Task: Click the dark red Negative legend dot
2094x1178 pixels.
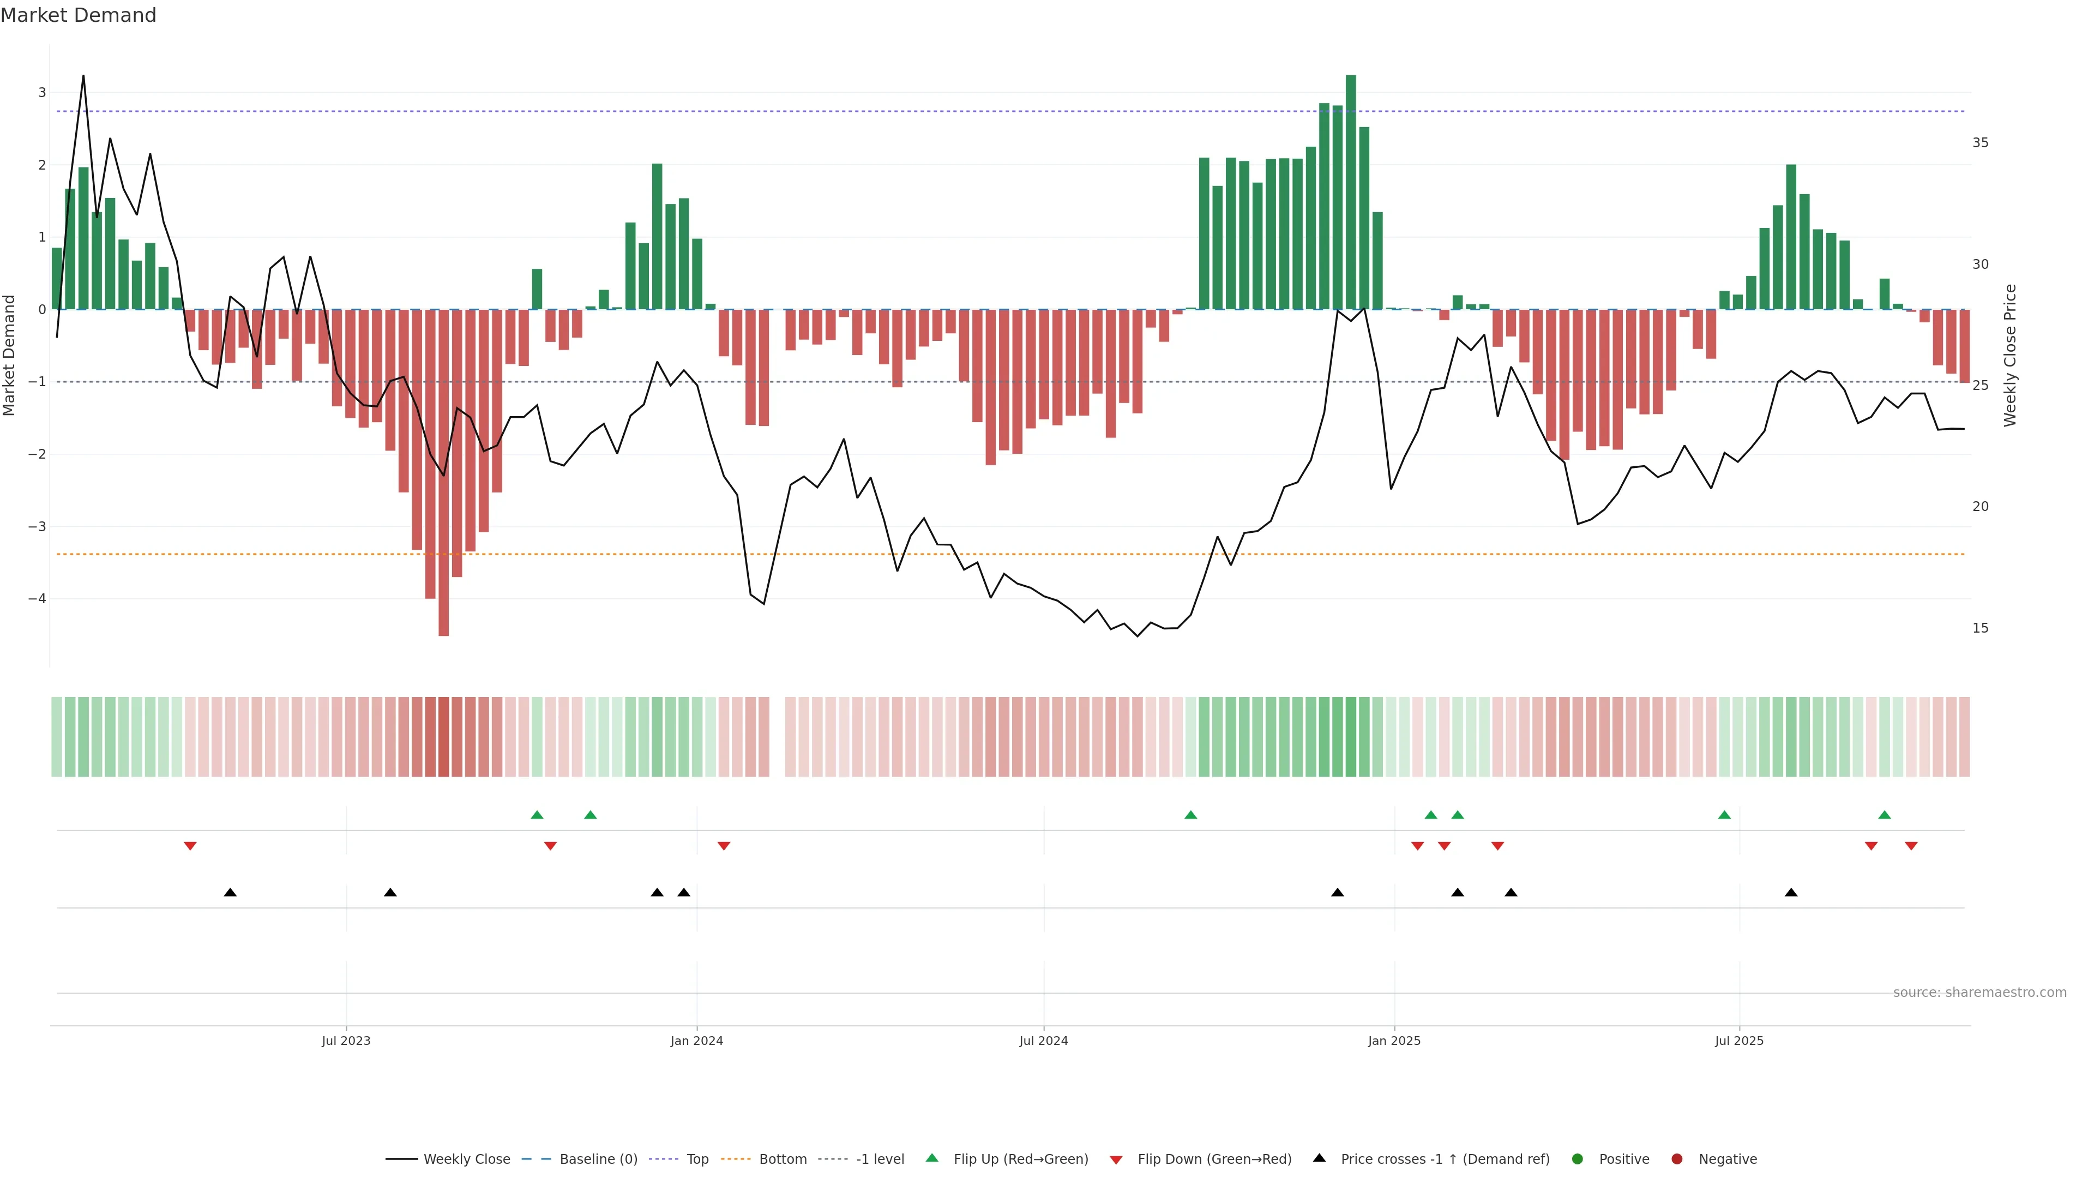Action: 1677,1159
